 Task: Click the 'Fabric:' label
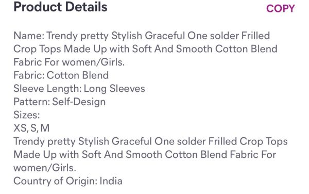coord(29,75)
